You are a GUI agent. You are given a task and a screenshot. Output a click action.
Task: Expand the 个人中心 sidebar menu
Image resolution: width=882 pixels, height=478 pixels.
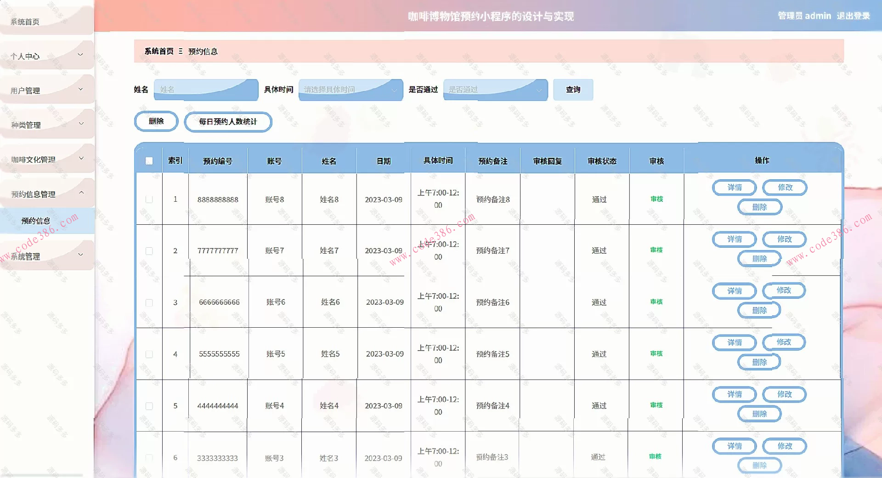point(47,56)
